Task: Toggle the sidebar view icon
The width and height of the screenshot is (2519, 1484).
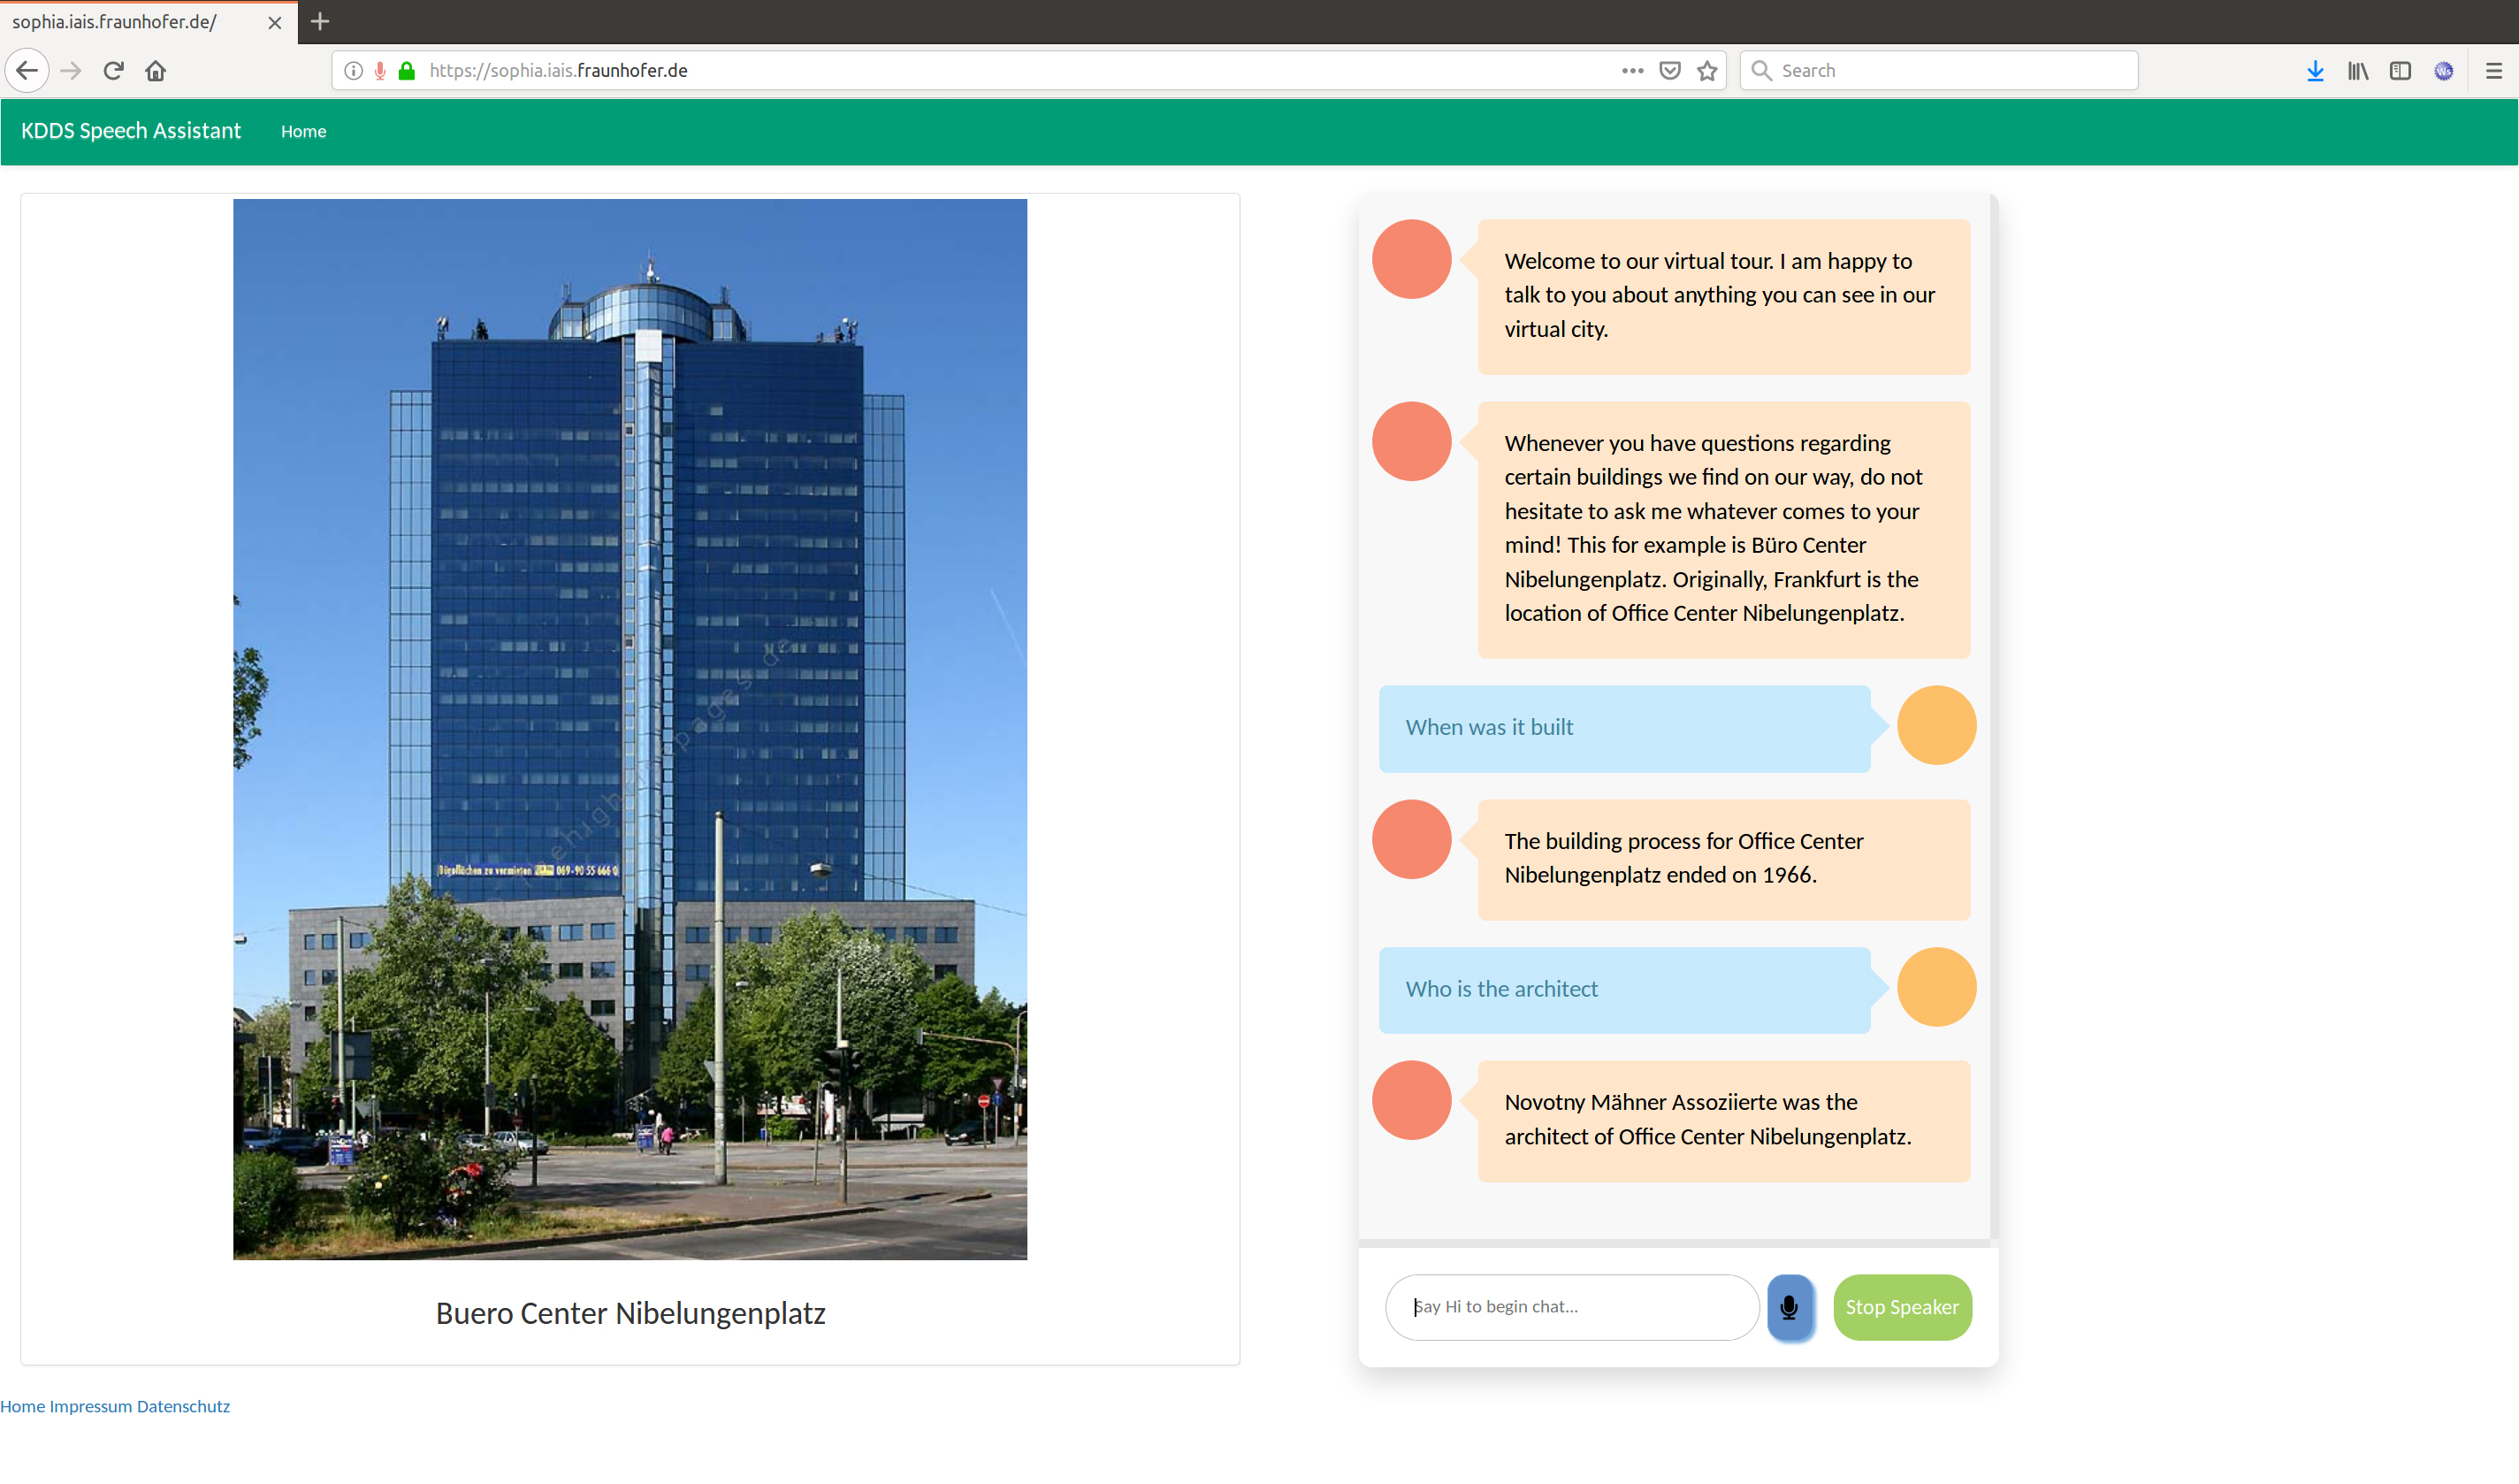Action: click(2400, 71)
